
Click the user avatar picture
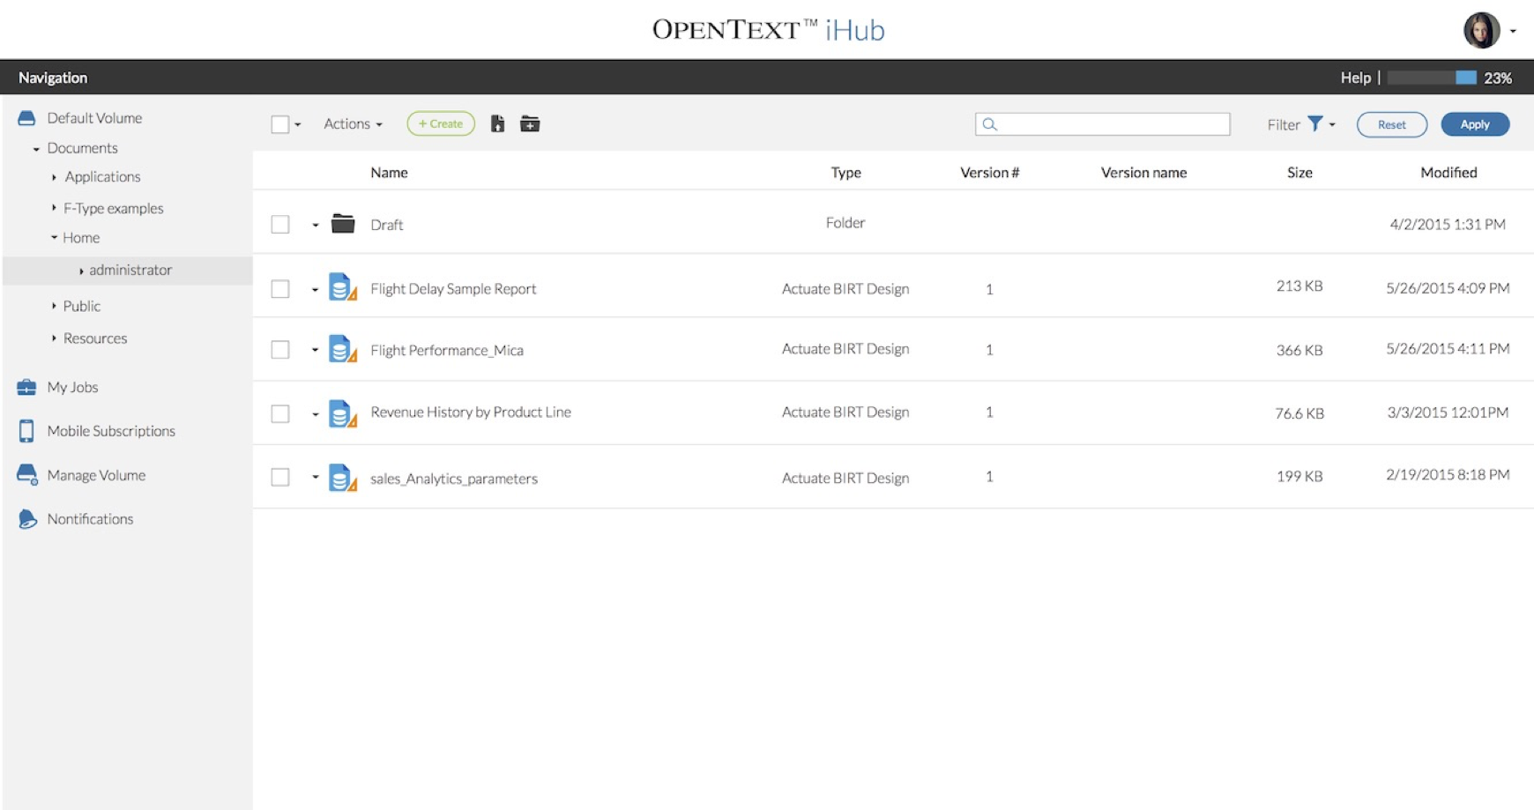point(1482,31)
